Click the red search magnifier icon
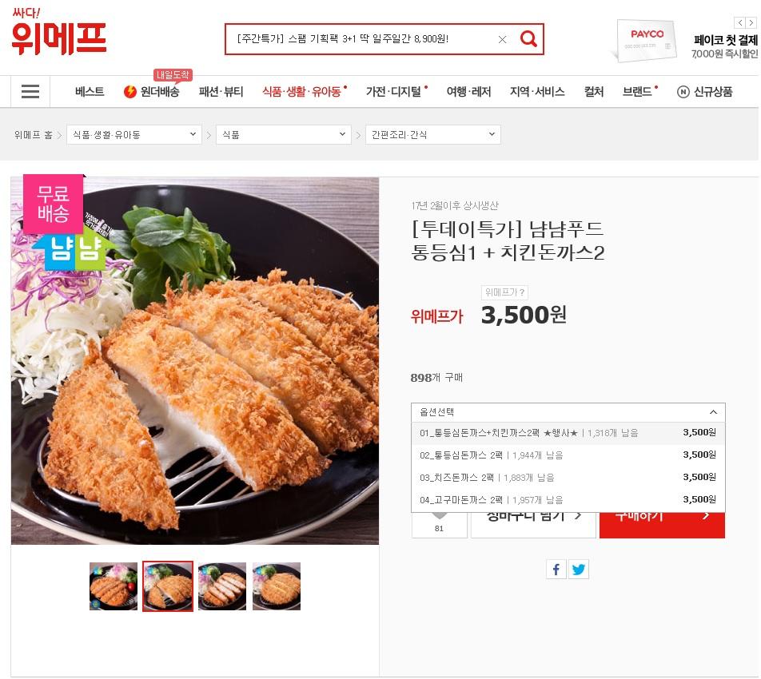 528,39
